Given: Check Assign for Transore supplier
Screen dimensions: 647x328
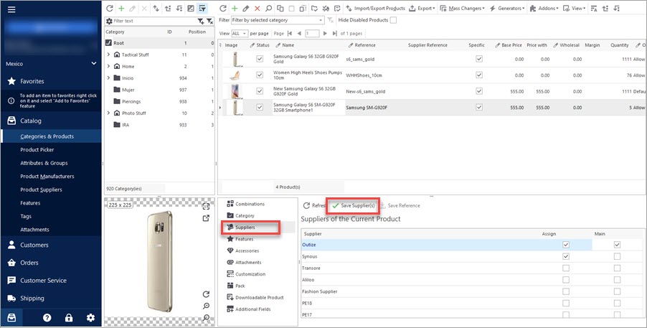Looking at the screenshot, I should (x=566, y=268).
